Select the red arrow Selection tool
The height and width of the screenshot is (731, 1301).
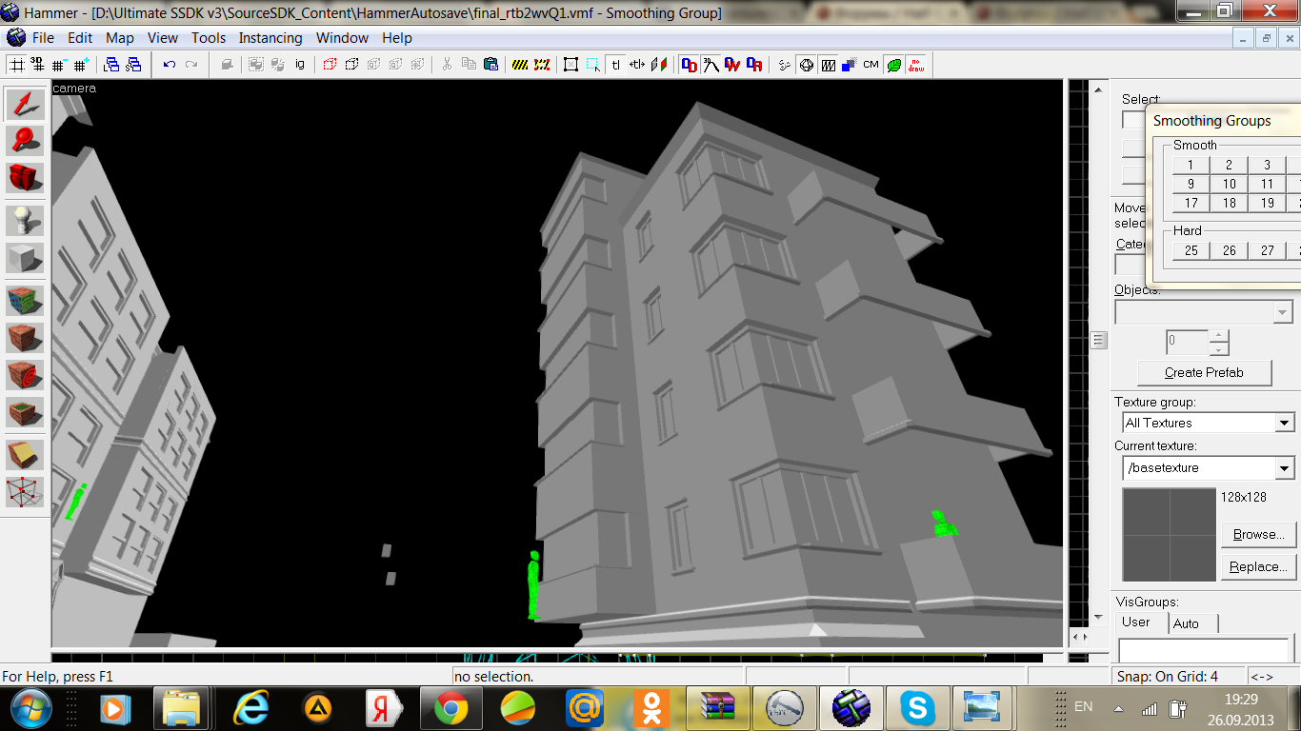pyautogui.click(x=26, y=105)
